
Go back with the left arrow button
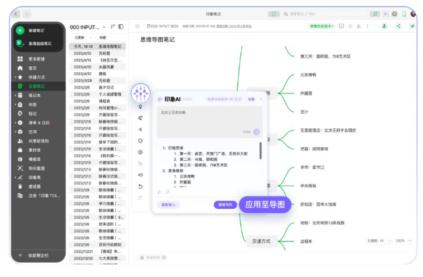(x=16, y=14)
